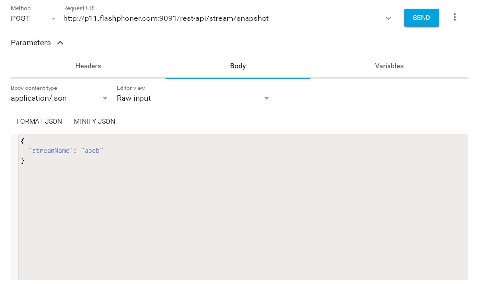Click the opening brace line in editor
The width and height of the screenshot is (478, 284).
(x=23, y=141)
